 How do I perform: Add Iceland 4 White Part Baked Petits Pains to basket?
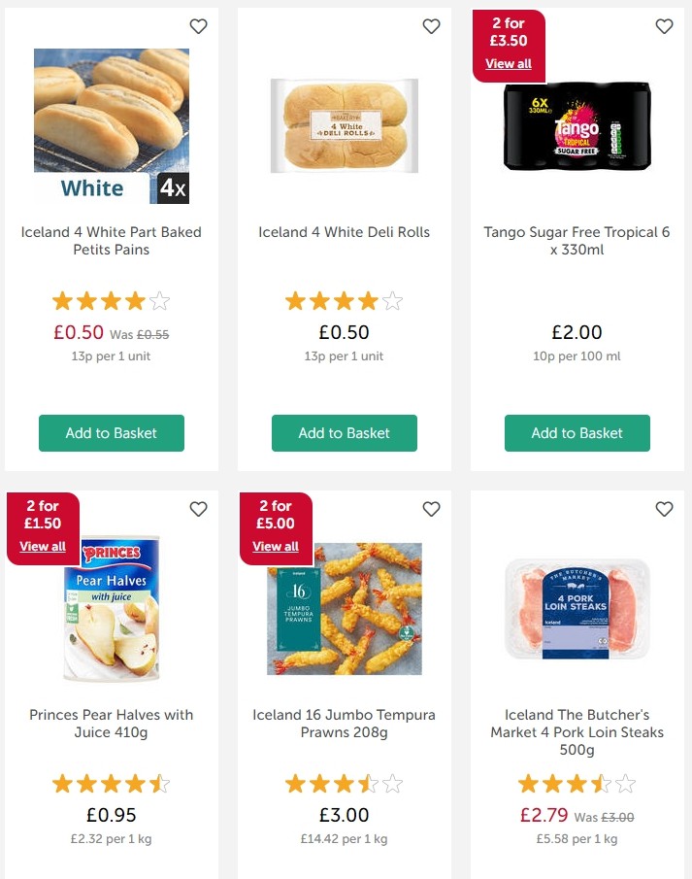coord(111,433)
